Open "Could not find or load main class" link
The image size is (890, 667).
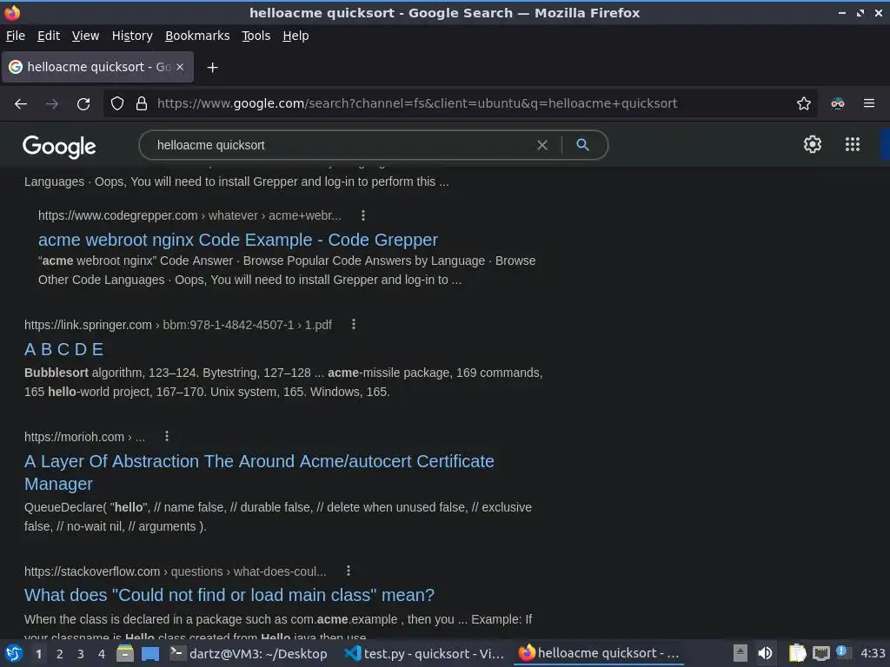pyautogui.click(x=229, y=595)
